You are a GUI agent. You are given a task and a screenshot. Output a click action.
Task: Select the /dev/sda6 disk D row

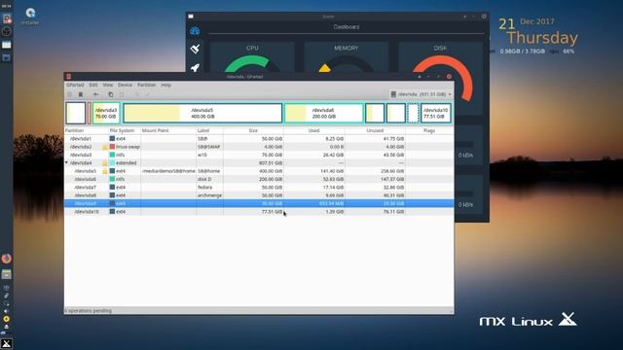tap(259, 179)
